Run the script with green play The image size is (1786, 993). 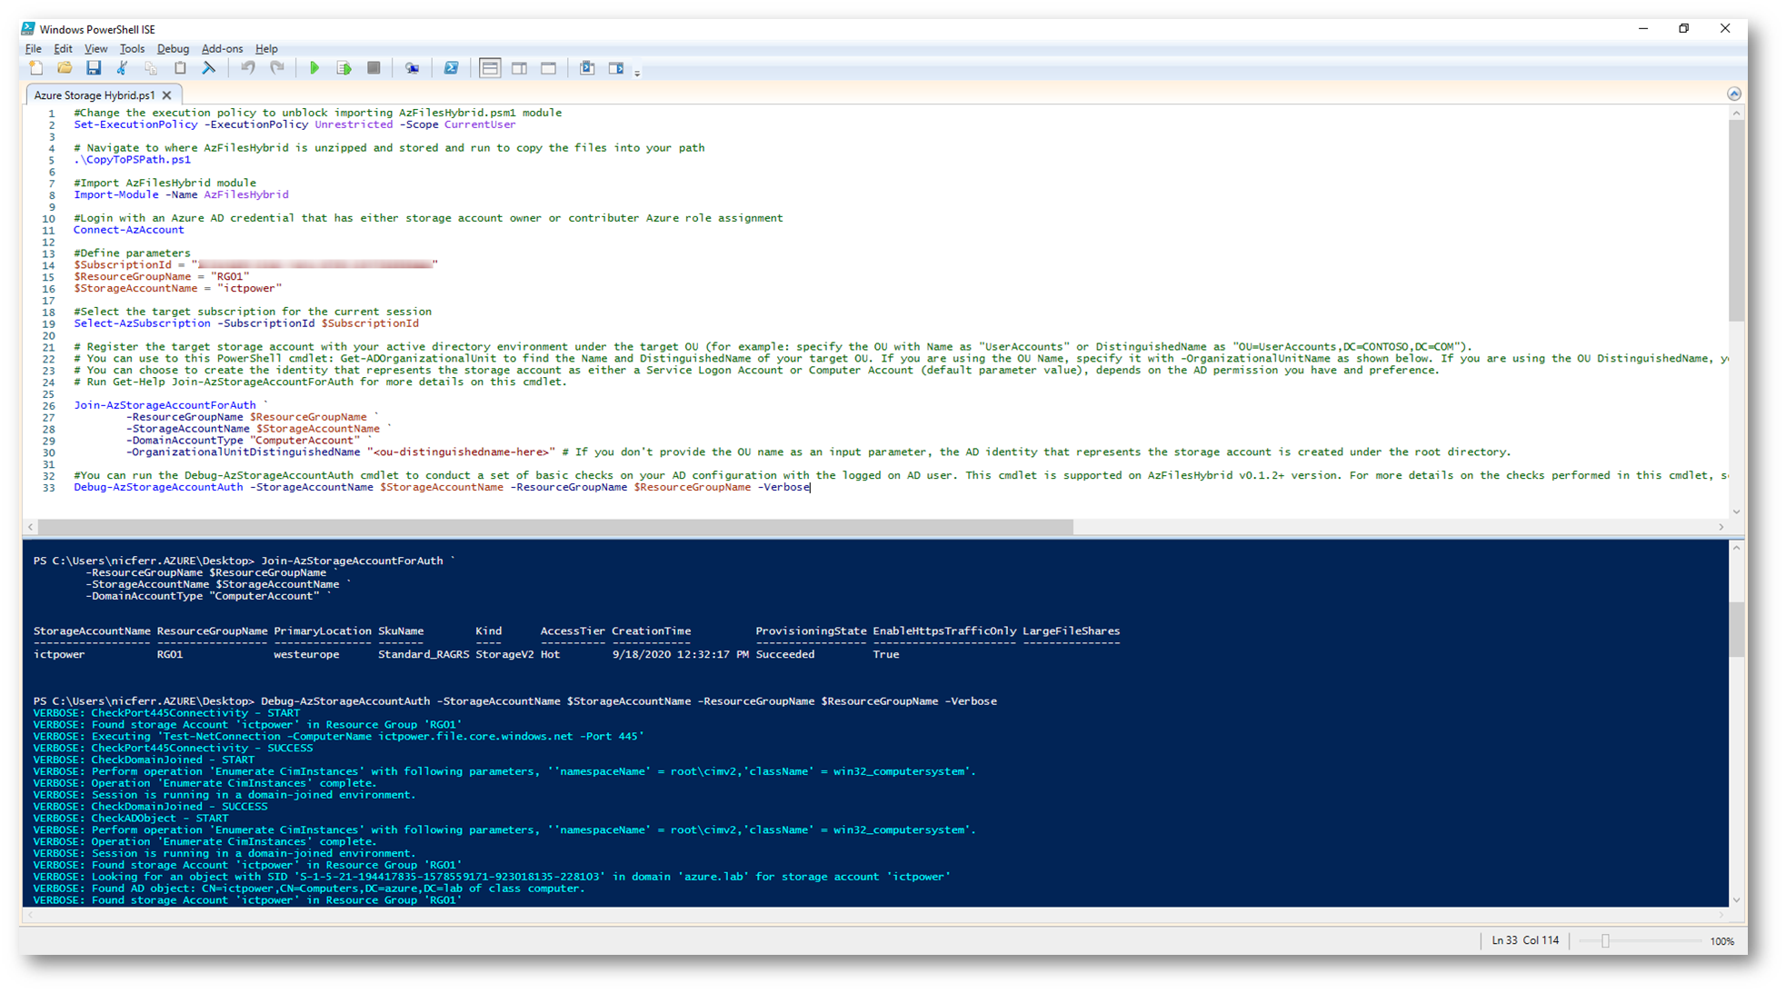(x=314, y=68)
